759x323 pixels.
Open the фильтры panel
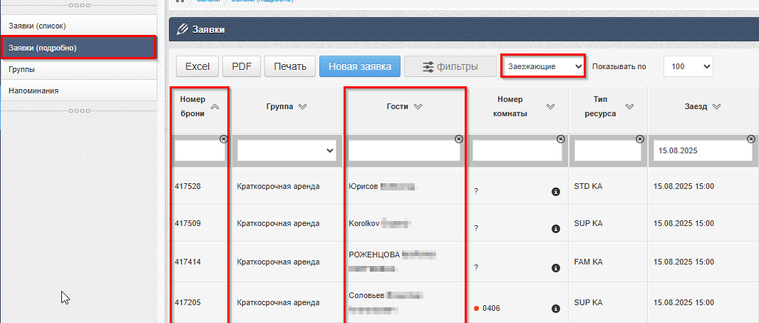pyautogui.click(x=450, y=66)
